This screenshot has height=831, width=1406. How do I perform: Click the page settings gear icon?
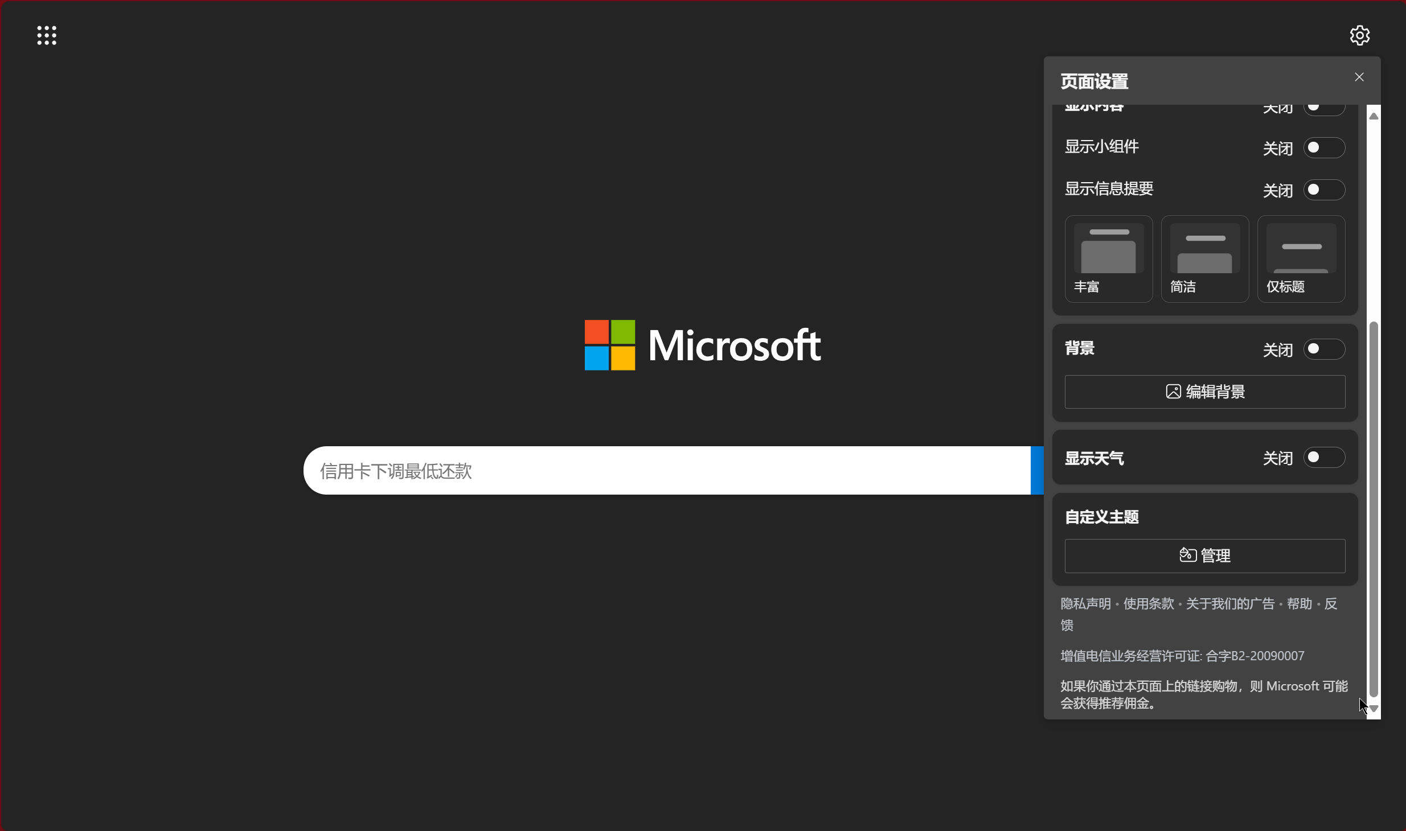click(1359, 35)
